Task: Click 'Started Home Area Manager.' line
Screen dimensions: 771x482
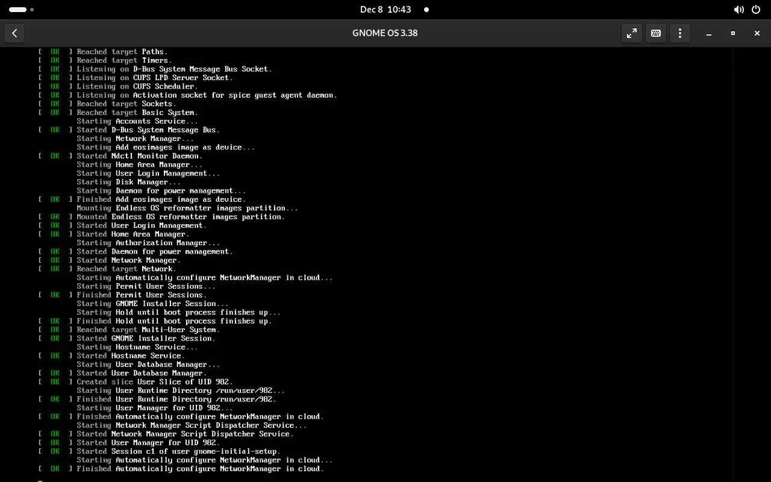Action: click(133, 234)
